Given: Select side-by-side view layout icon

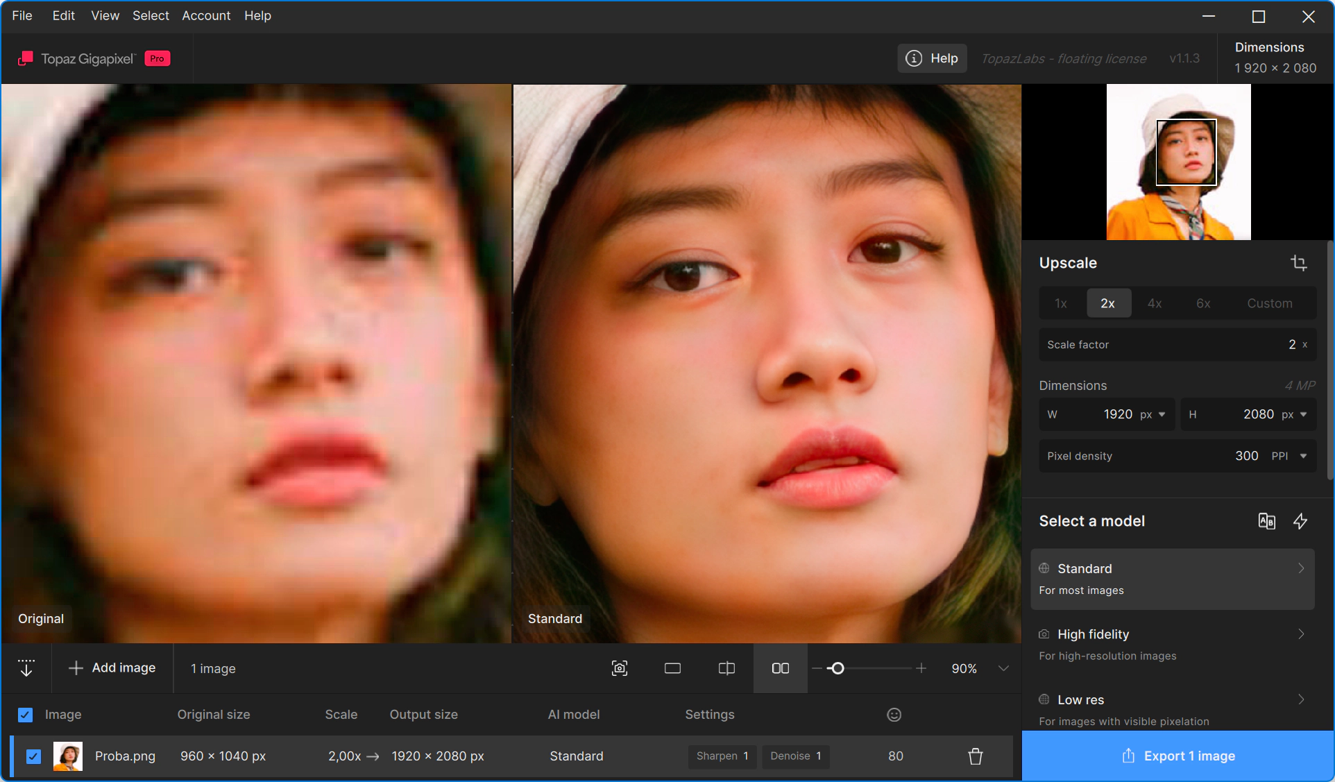Looking at the screenshot, I should (780, 668).
